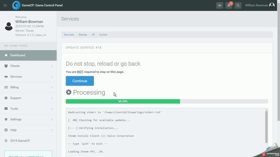Click the 'Version: 2.1.2_saas_xv' text
This screenshot has width=280, height=157.
click(31, 35)
